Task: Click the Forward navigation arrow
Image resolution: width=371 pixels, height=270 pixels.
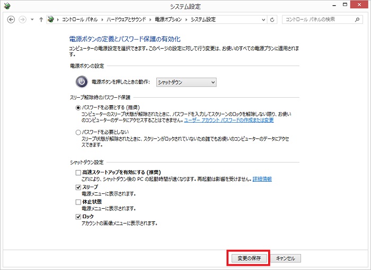Action: 22,20
